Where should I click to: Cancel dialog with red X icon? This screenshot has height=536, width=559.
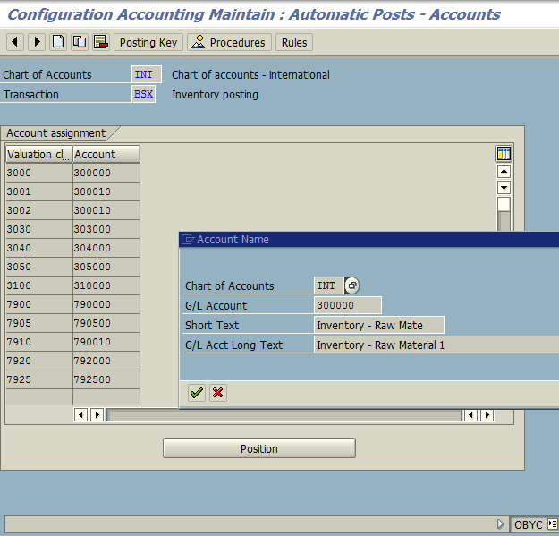point(218,393)
